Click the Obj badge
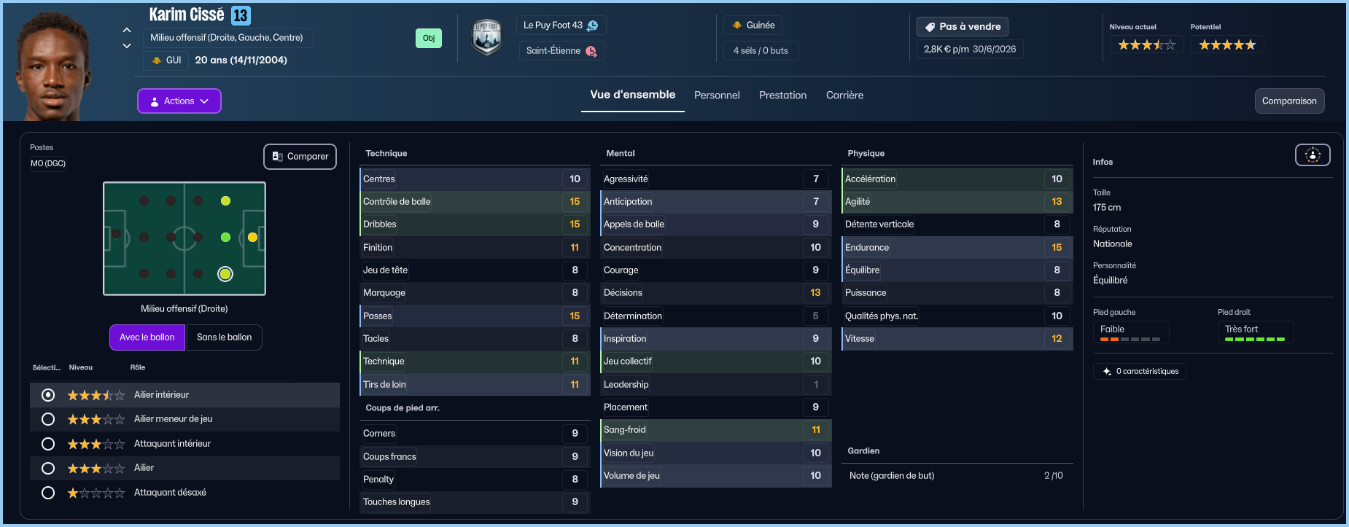This screenshot has width=1349, height=527. [429, 38]
